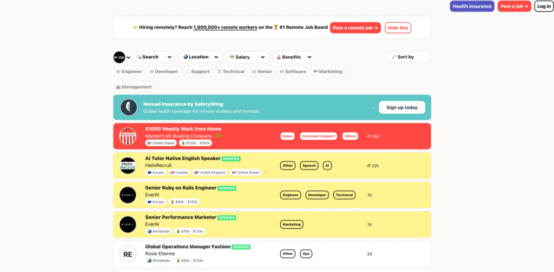554x272 pixels.
Task: Hide the hiring banner with Hide this
Action: [x=398, y=28]
